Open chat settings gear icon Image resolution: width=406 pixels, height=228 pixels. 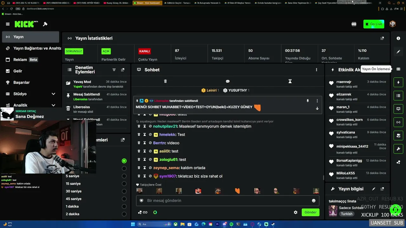point(296,212)
